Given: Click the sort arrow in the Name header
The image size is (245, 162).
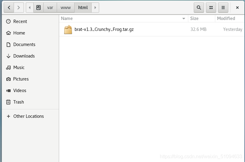Looking at the screenshot, I should [x=184, y=18].
